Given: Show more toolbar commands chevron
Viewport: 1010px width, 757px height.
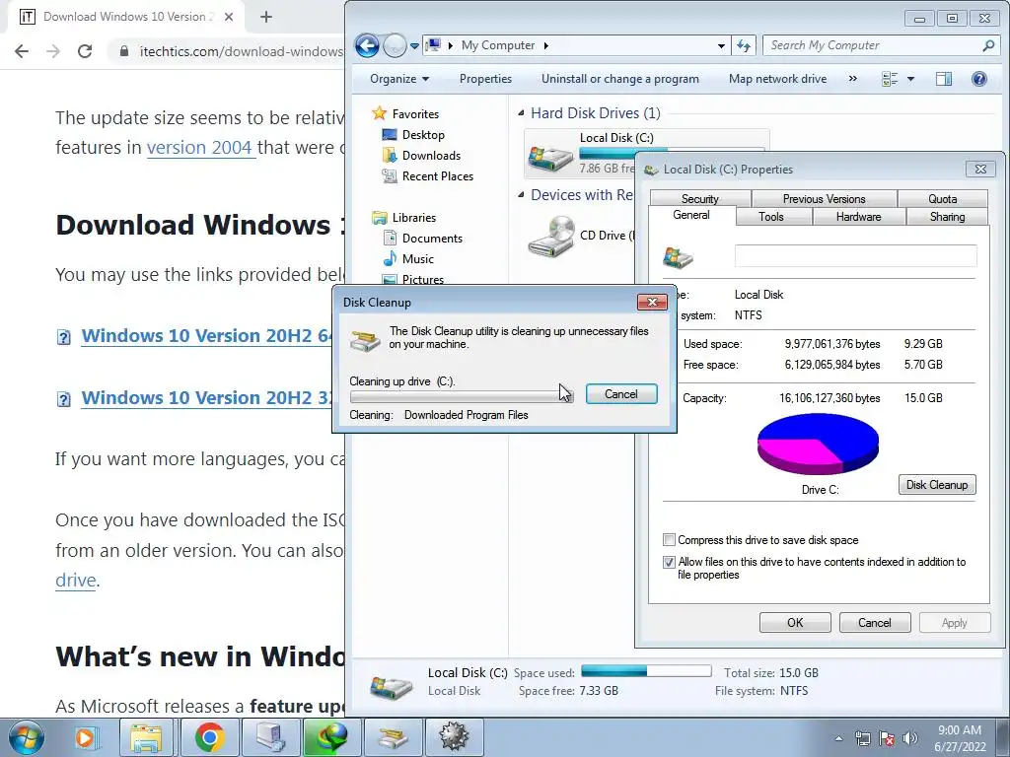Looking at the screenshot, I should pos(853,79).
